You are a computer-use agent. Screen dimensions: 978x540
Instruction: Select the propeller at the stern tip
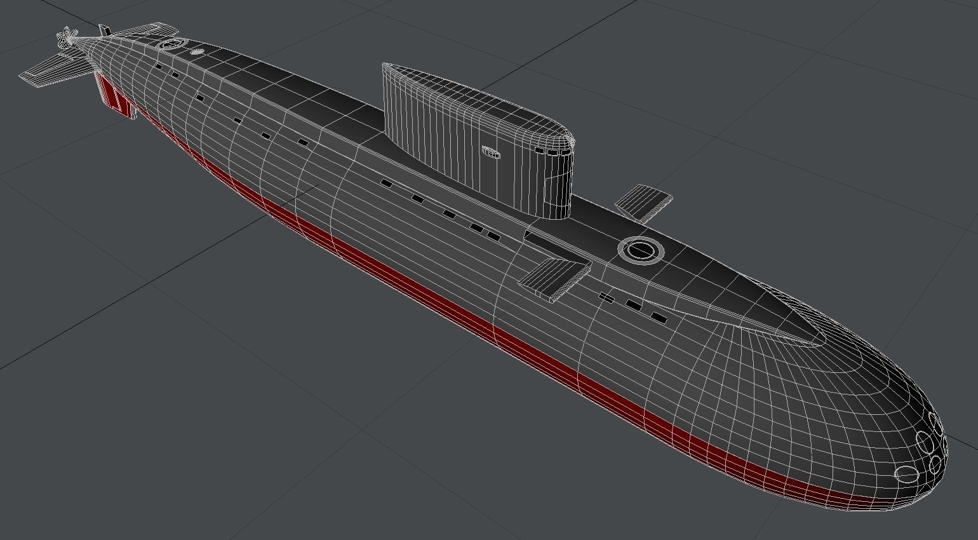[x=66, y=37]
